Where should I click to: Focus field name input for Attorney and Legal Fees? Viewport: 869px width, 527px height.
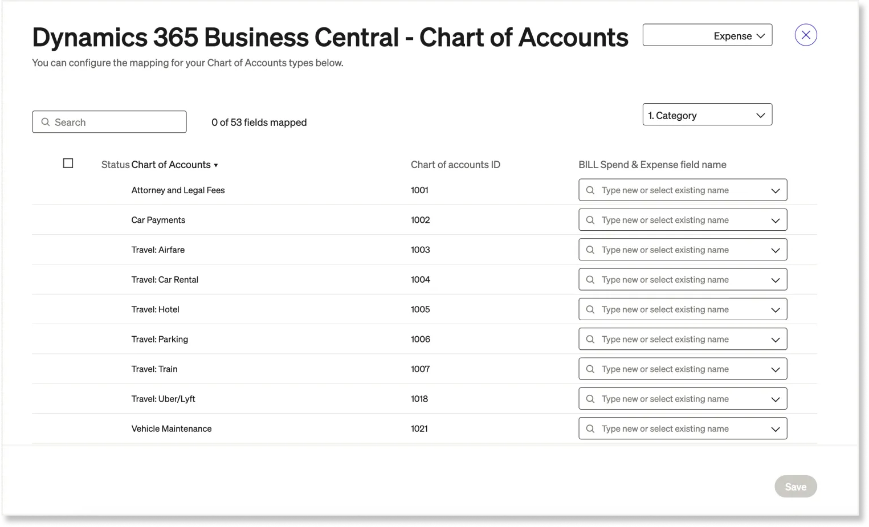(x=683, y=190)
